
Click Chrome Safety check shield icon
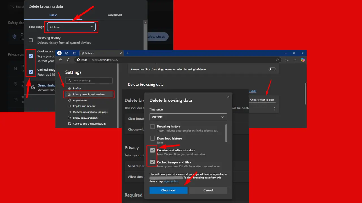tap(15, 37)
